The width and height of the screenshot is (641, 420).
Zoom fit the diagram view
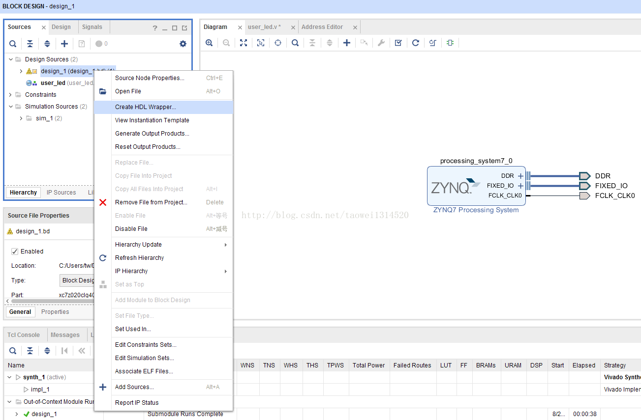(x=244, y=43)
